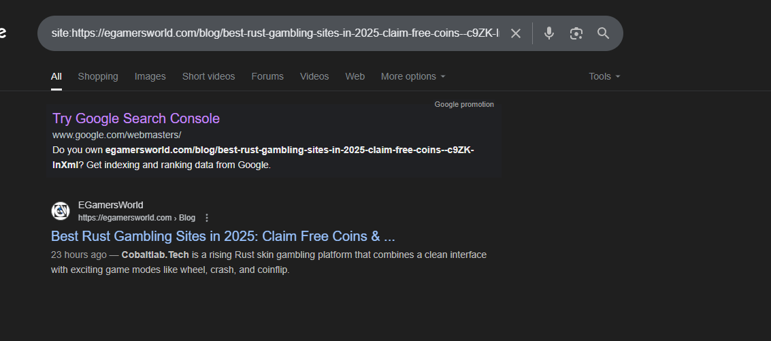This screenshot has width=771, height=341.
Task: Click the partial Google logo at left
Action: [x=3, y=33]
